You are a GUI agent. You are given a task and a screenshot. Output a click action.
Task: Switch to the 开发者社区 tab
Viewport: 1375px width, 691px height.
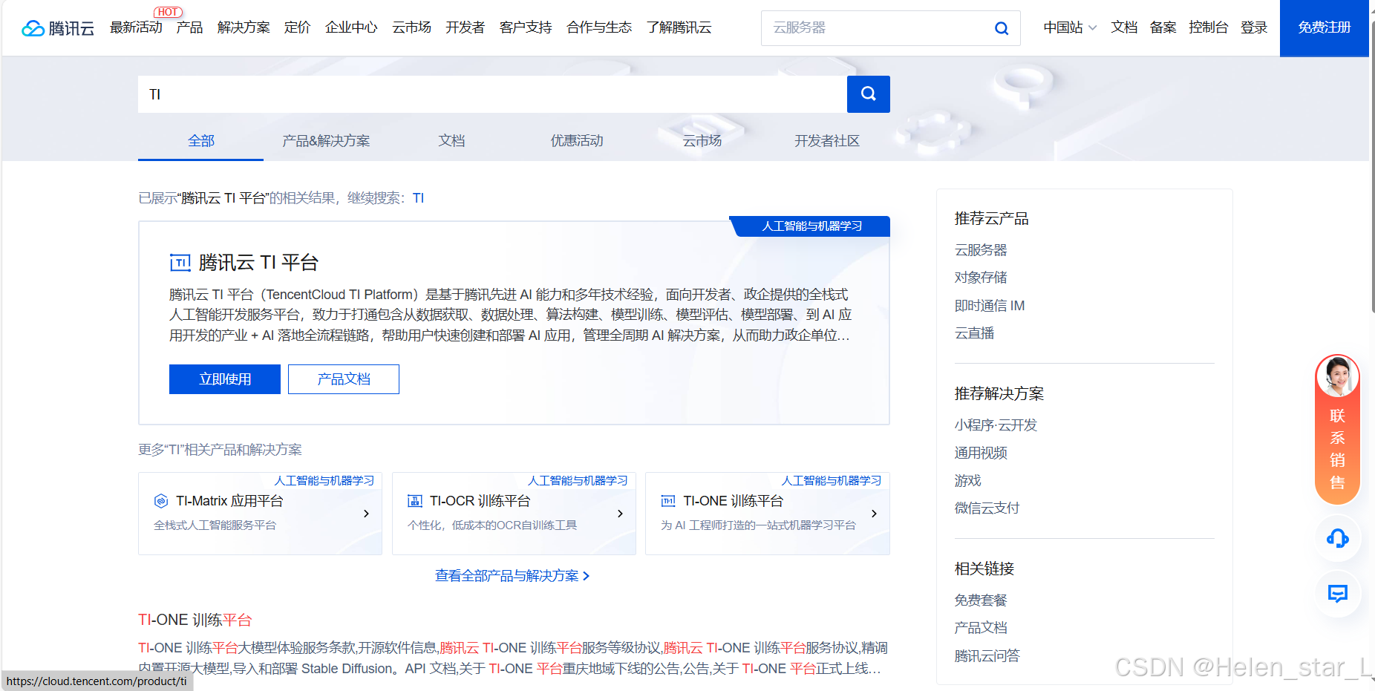pos(827,140)
